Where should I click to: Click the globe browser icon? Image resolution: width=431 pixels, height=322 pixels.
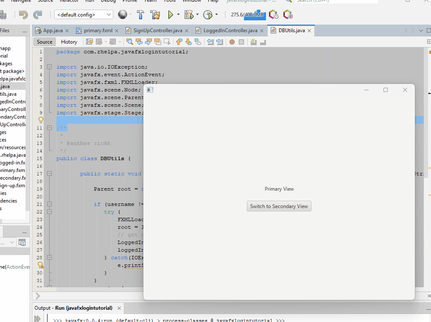[123, 14]
